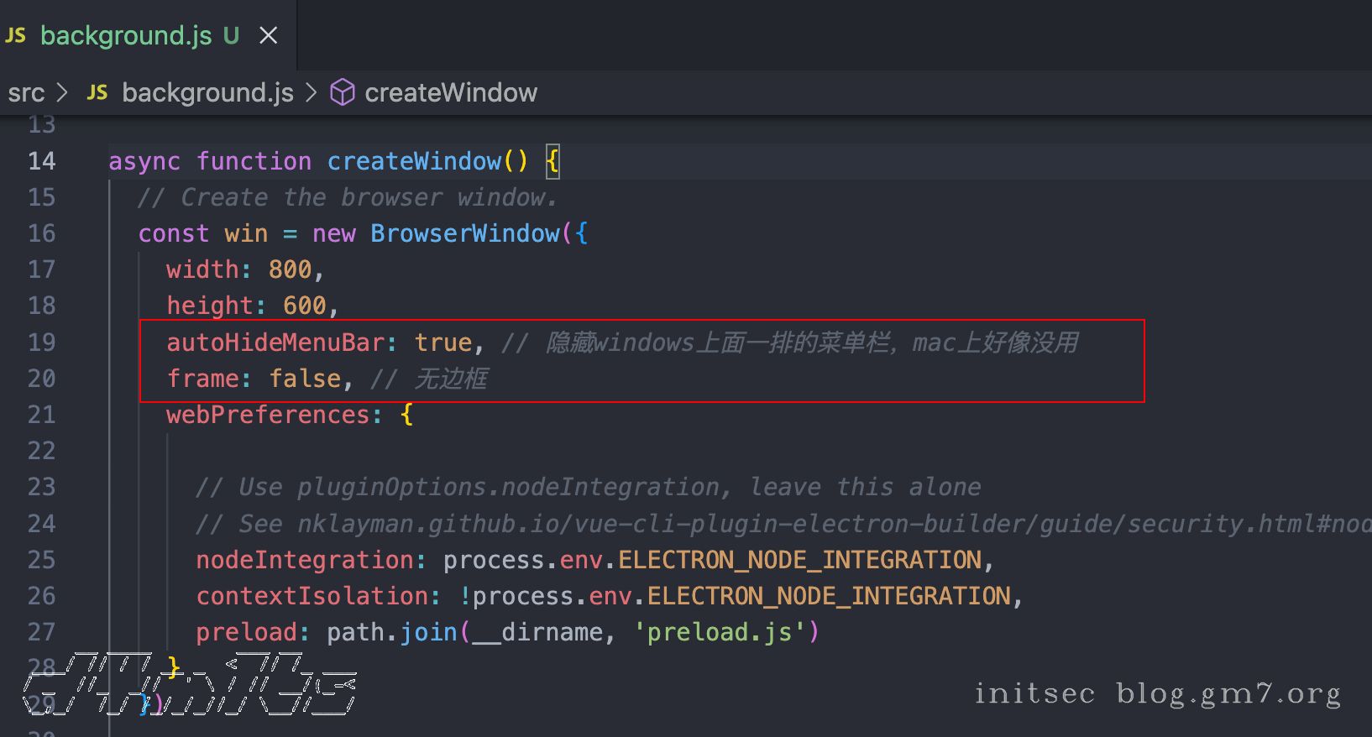Image resolution: width=1372 pixels, height=737 pixels.
Task: Click the createWindow function name on line 14
Action: click(x=414, y=161)
